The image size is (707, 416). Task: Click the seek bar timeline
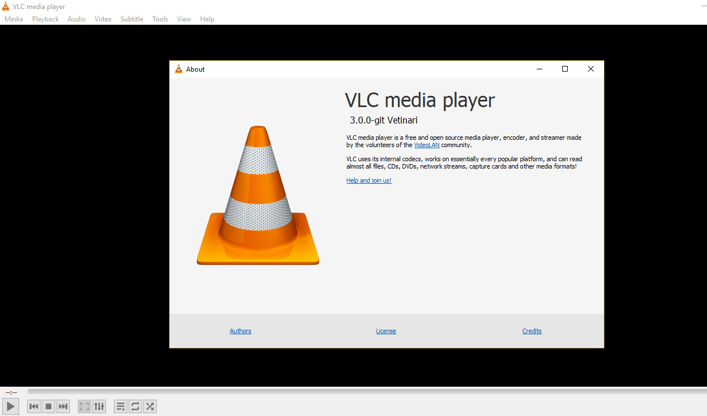[x=366, y=391]
